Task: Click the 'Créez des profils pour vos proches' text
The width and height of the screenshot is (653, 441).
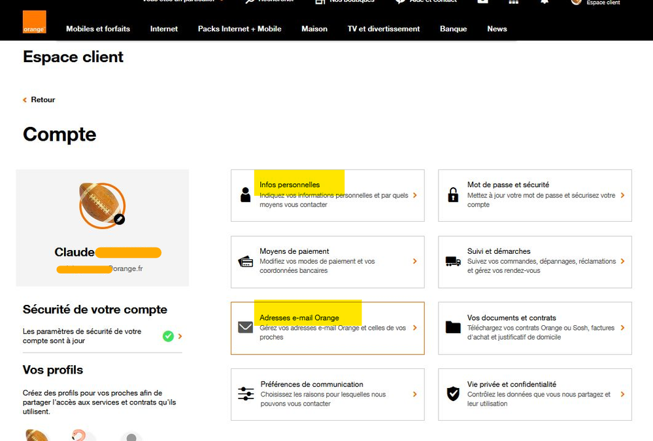Action: (99, 402)
